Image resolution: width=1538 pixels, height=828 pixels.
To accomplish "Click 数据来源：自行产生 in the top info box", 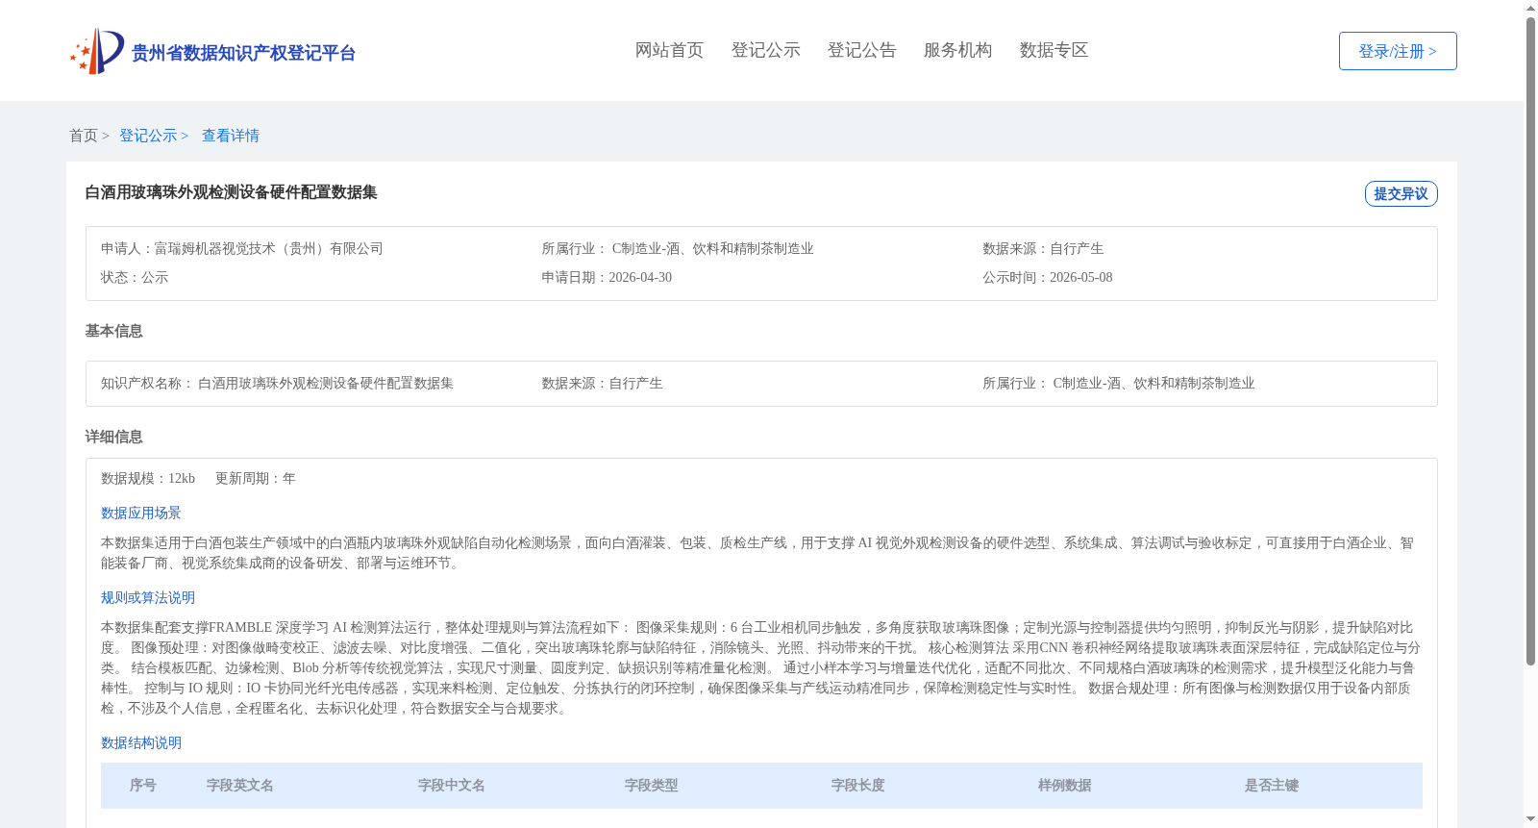I will pyautogui.click(x=1043, y=248).
